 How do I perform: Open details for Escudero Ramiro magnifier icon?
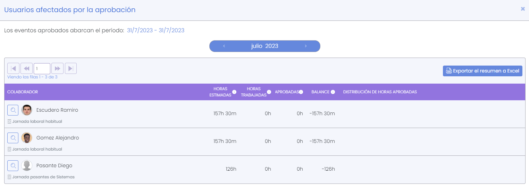click(13, 110)
